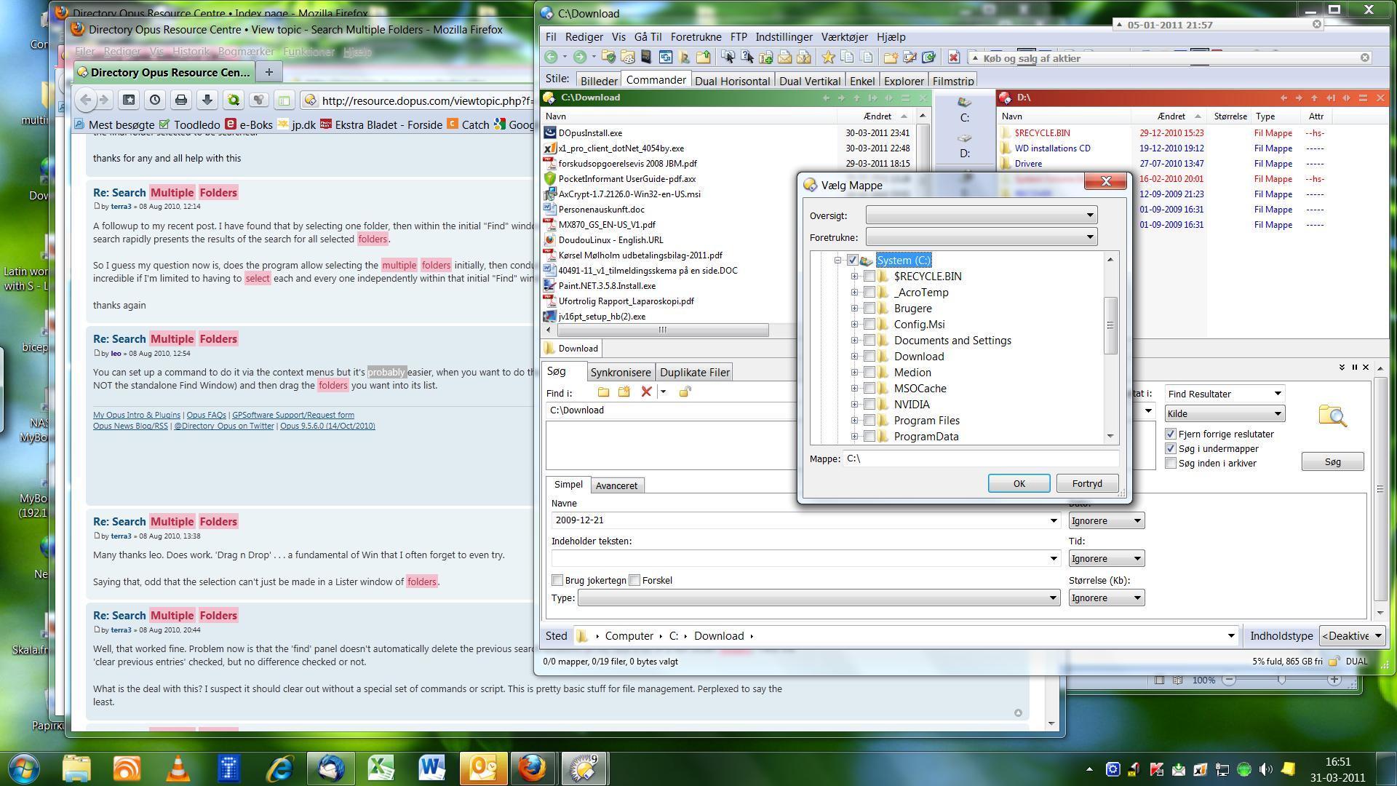Click the red X beside Find i
Image resolution: width=1397 pixels, height=786 pixels.
tap(645, 392)
